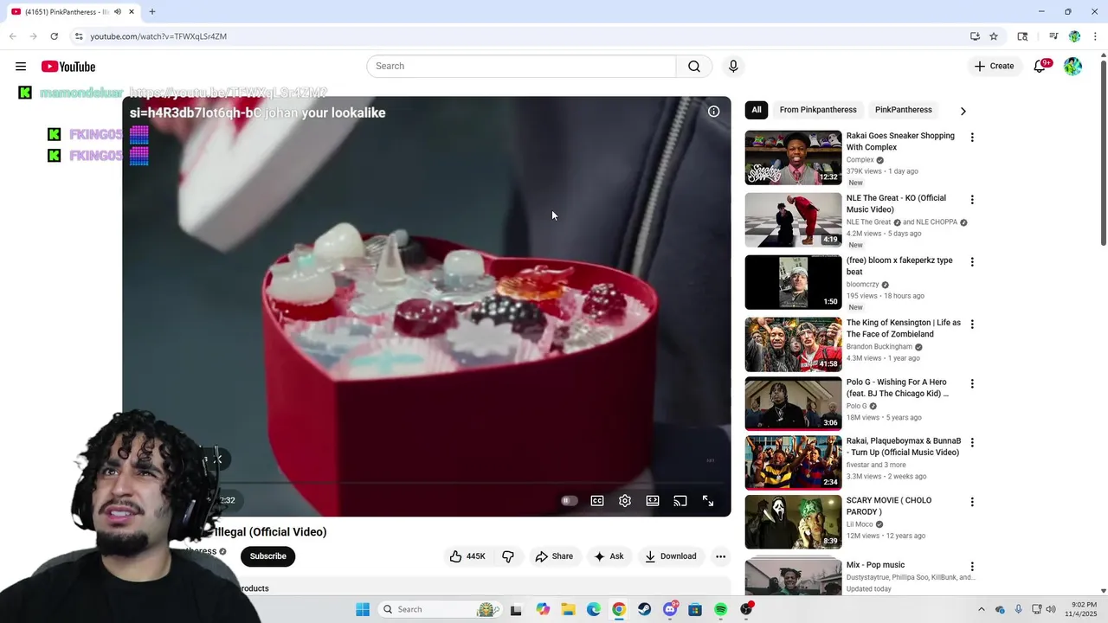
Task: Open options for Turn Up music video
Action: [x=972, y=443]
